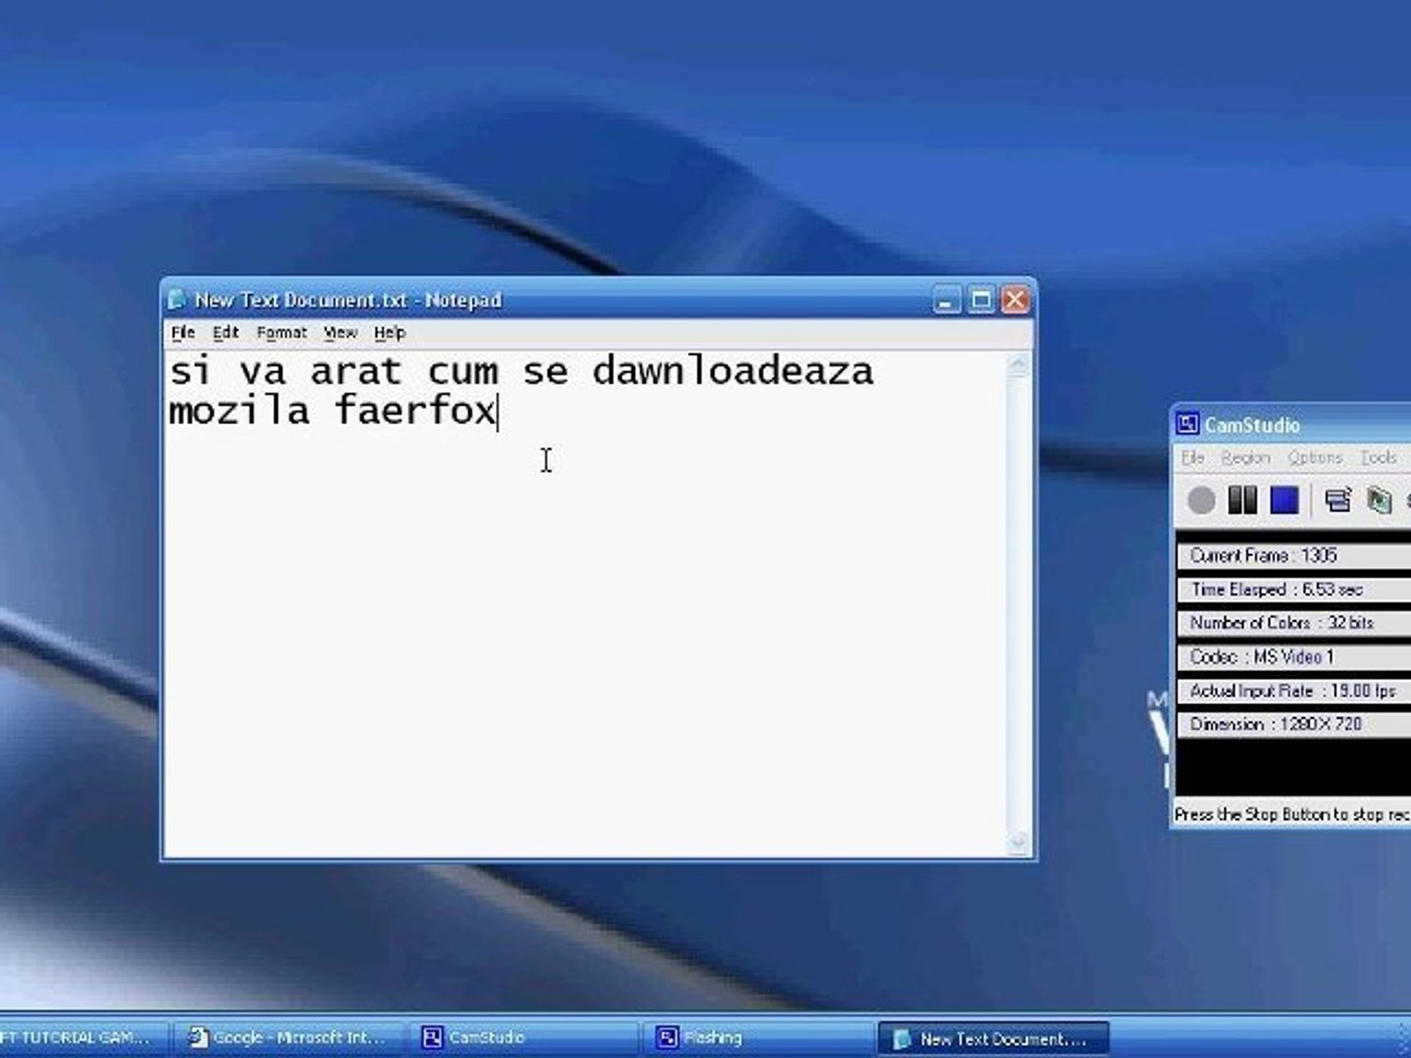
Task: Open the CamStudio Tools menu
Action: click(1378, 457)
